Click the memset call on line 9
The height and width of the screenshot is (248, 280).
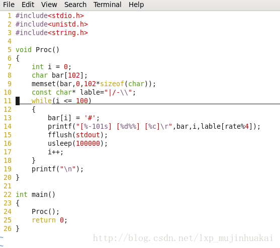(94, 84)
